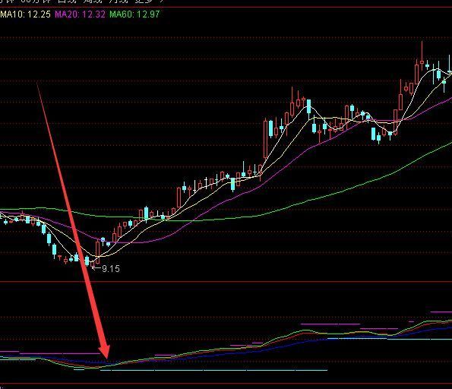
Task: Click red divider between chart and indicator
Action: pyautogui.click(x=226, y=282)
